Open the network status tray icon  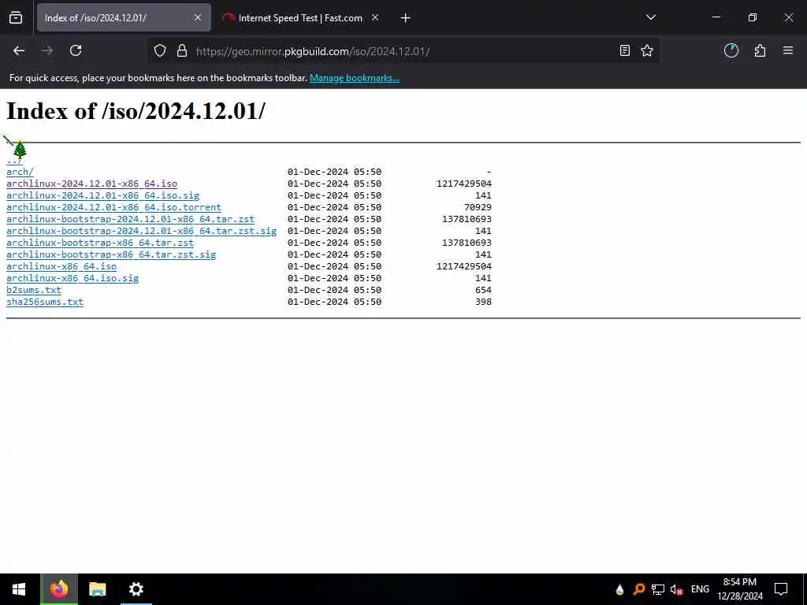tap(658, 589)
